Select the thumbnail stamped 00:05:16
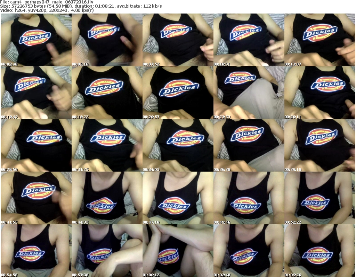The width and height of the screenshot is (356, 277). pos(107,40)
